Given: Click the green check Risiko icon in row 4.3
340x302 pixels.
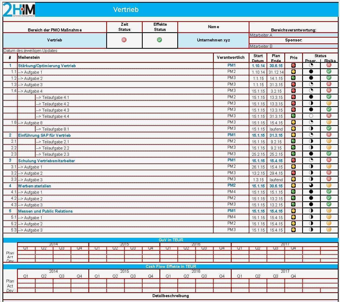Looking at the screenshot, I should point(329,204).
